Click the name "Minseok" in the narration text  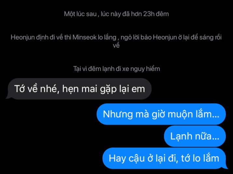coord(85,37)
